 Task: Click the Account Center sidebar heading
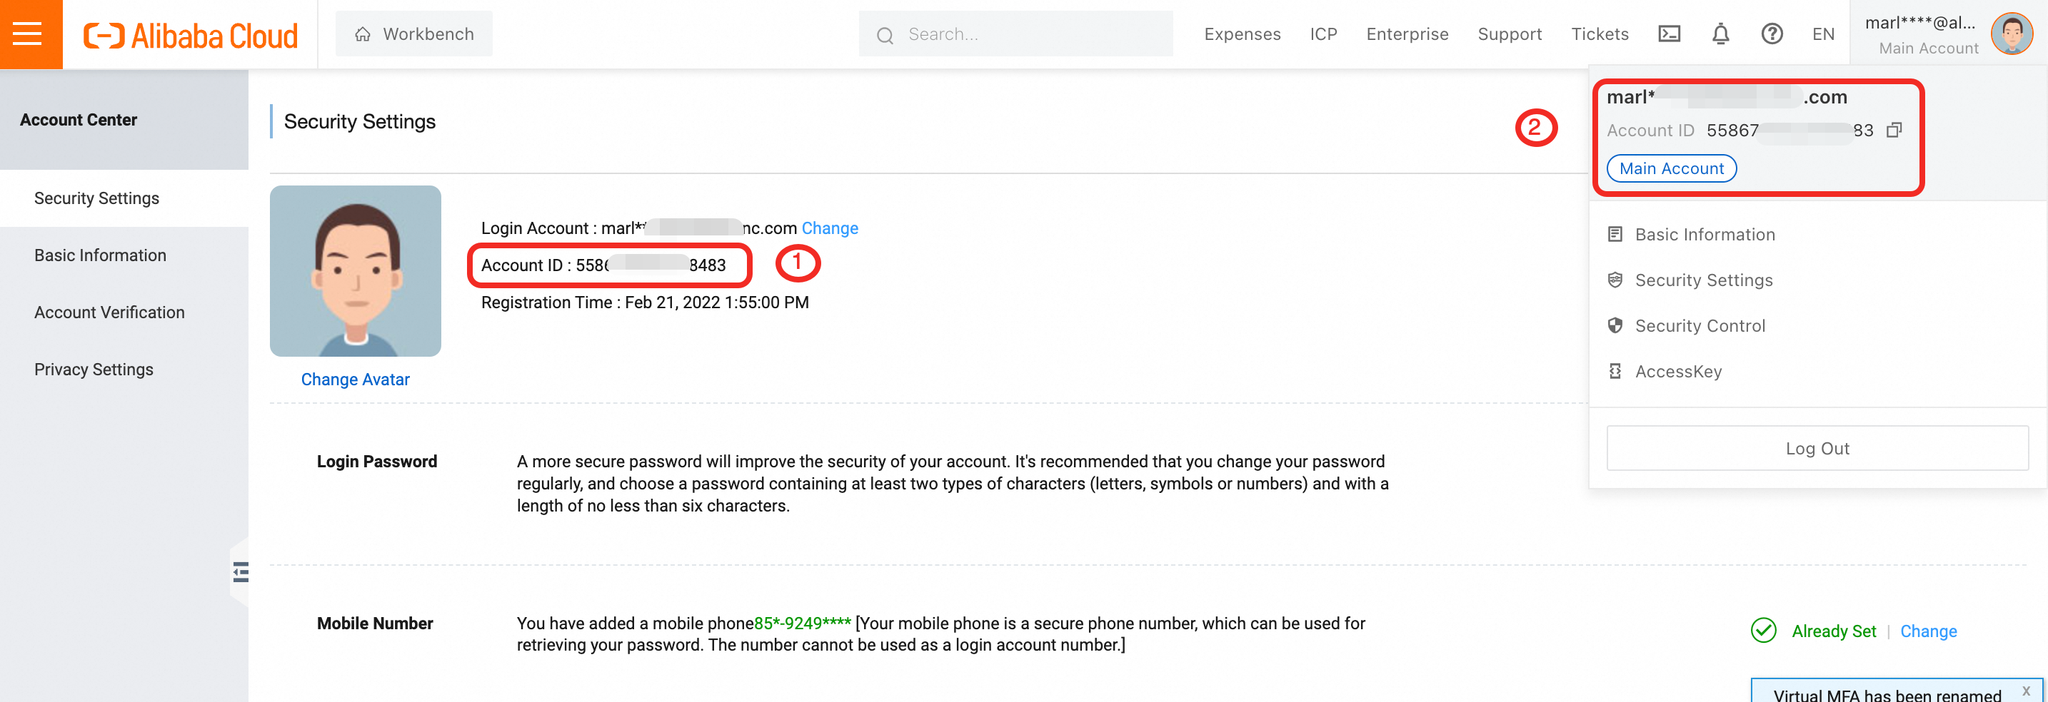[78, 120]
